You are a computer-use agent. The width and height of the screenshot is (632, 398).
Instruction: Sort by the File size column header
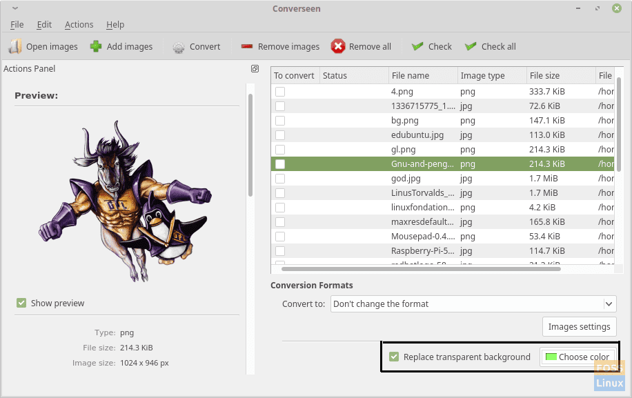[561, 75]
